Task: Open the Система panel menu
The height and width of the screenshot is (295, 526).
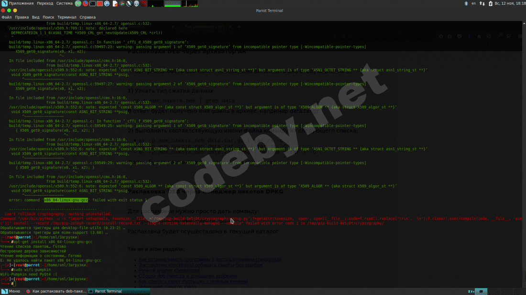Action: pos(64,3)
